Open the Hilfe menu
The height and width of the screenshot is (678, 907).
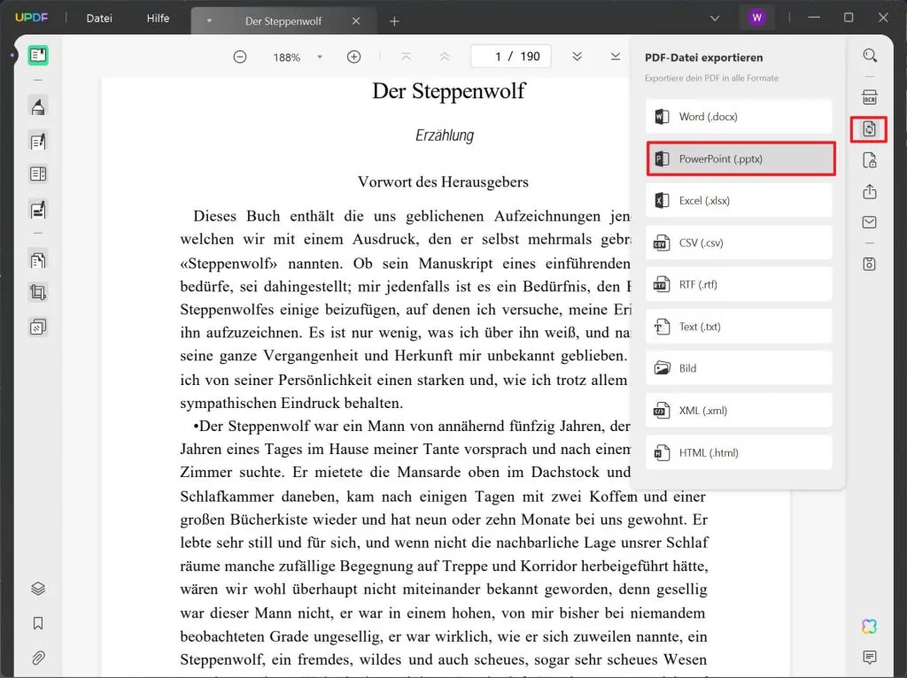pos(158,18)
